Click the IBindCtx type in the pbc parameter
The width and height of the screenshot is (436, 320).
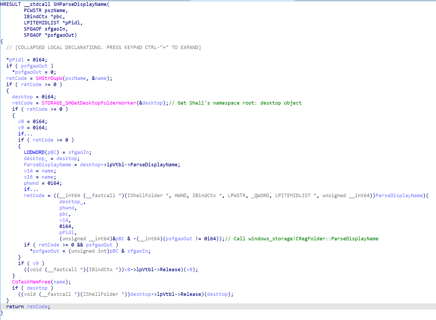point(35,17)
